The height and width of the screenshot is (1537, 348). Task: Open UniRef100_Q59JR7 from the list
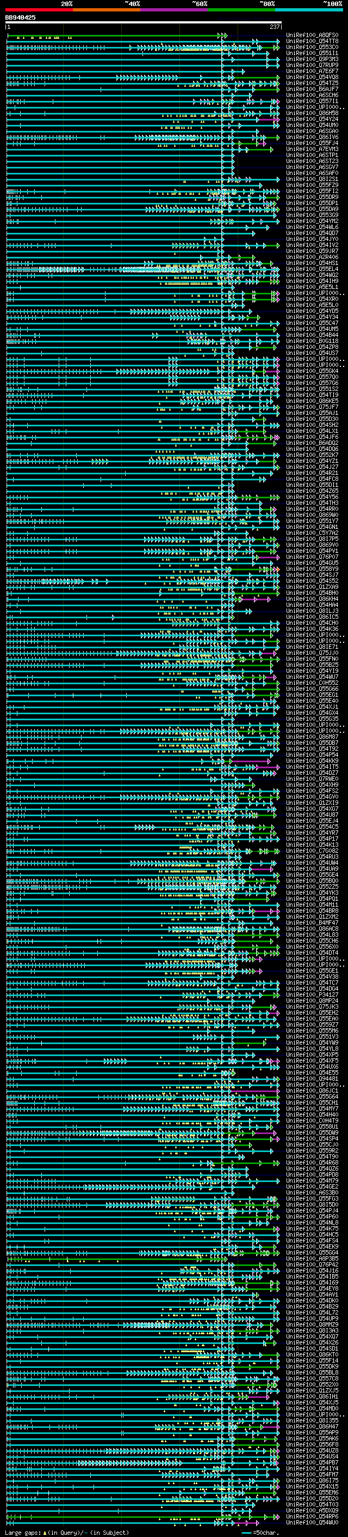tap(312, 251)
